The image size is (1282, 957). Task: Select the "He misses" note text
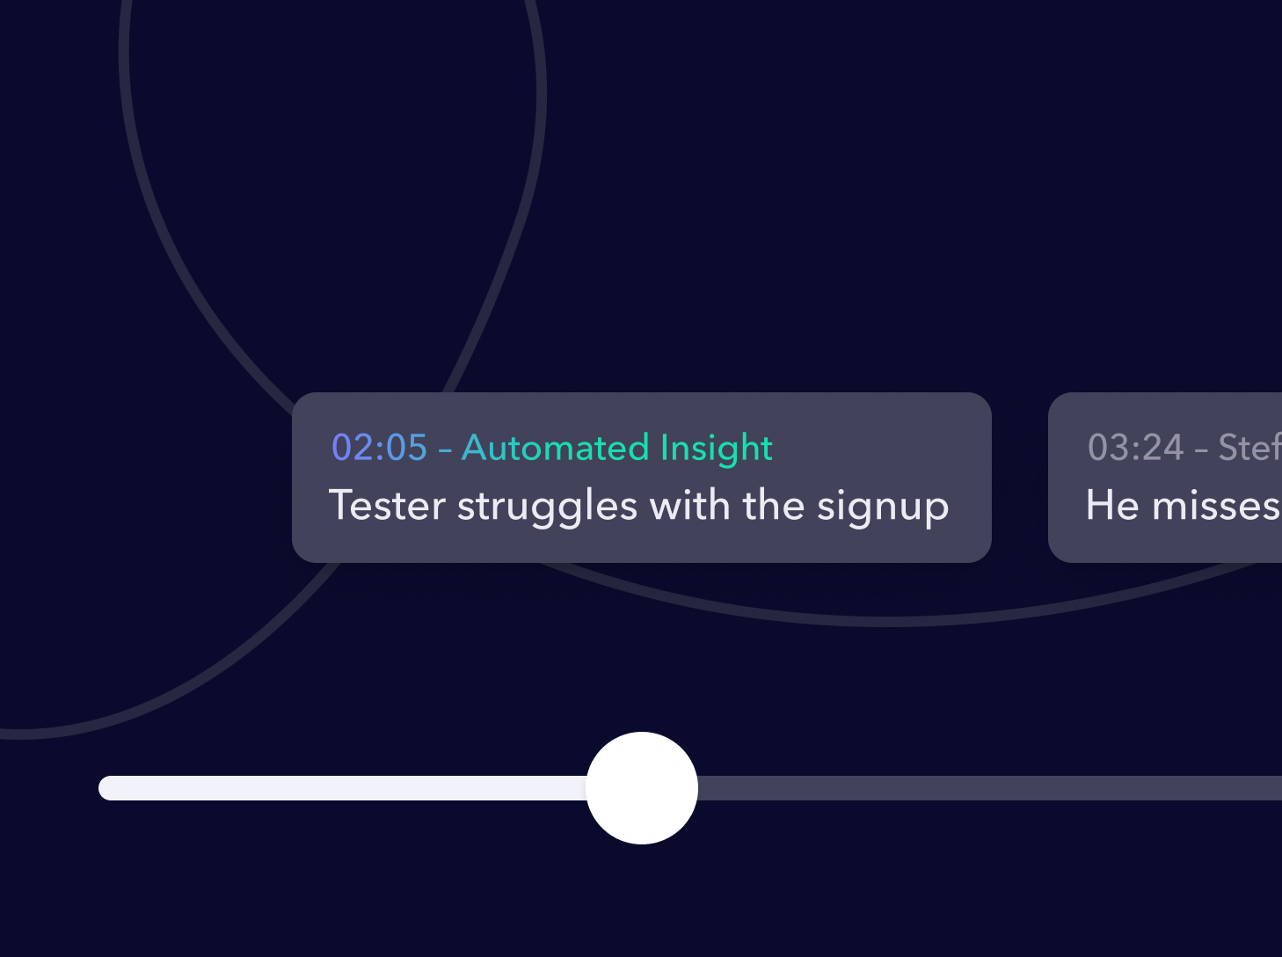coord(1184,506)
